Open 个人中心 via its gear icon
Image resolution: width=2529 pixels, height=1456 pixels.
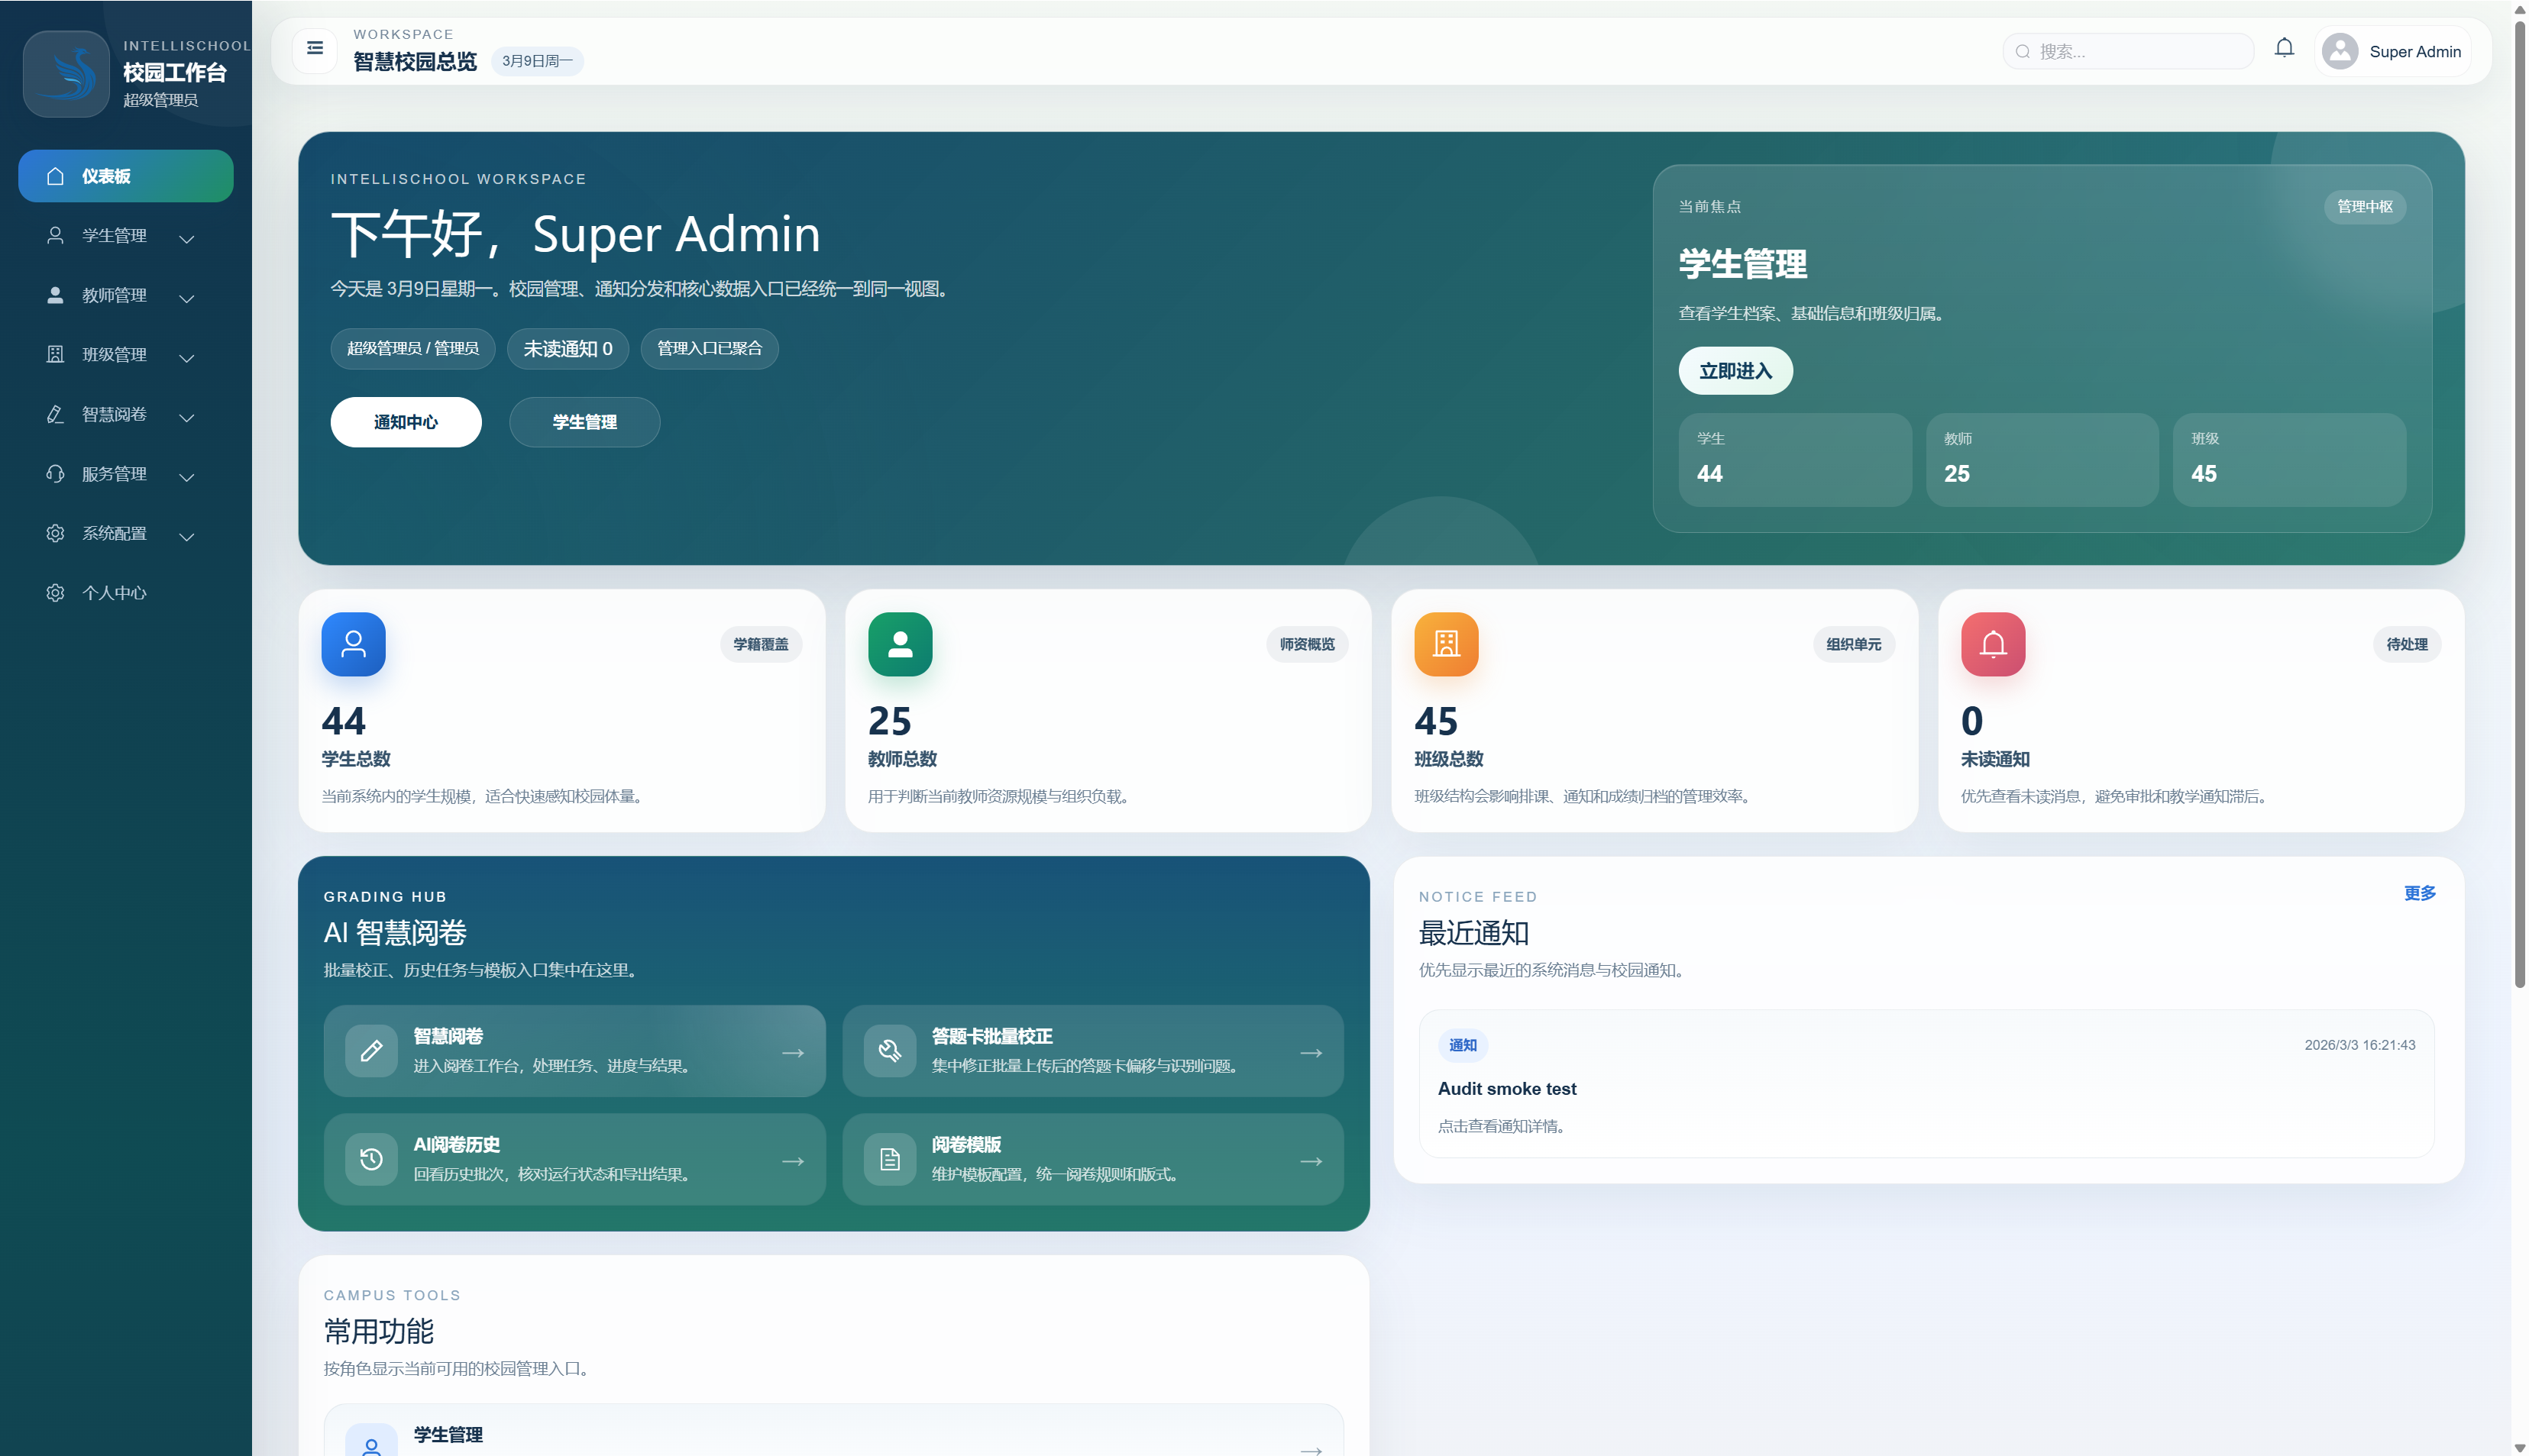[55, 592]
